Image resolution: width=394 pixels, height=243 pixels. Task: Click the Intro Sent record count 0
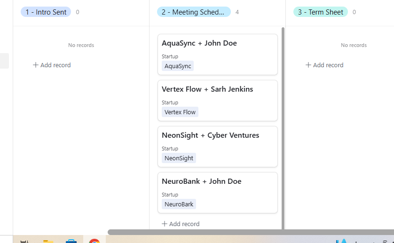78,12
